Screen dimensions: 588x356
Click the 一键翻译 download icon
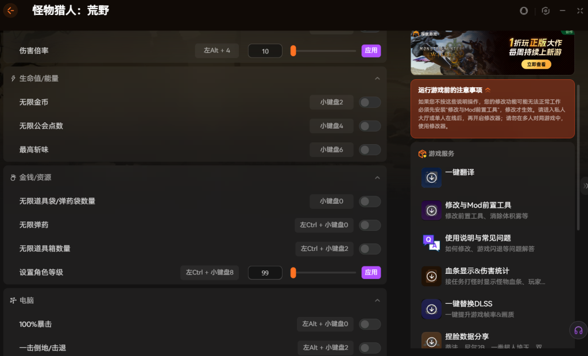coord(432,178)
